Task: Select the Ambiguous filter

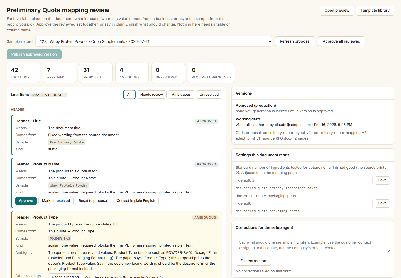Action: 181,95
